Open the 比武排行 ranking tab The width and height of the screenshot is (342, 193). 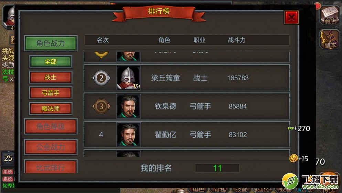51,166
